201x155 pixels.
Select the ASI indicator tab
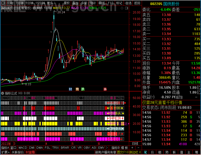[x=94, y=148]
